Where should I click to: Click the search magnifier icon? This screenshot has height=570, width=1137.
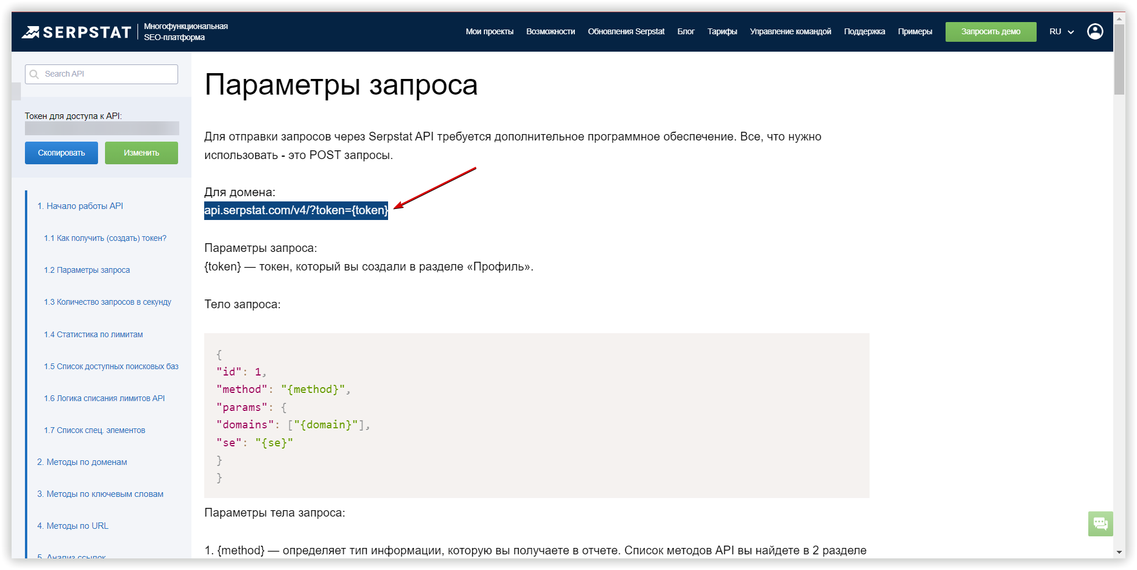[x=34, y=74]
